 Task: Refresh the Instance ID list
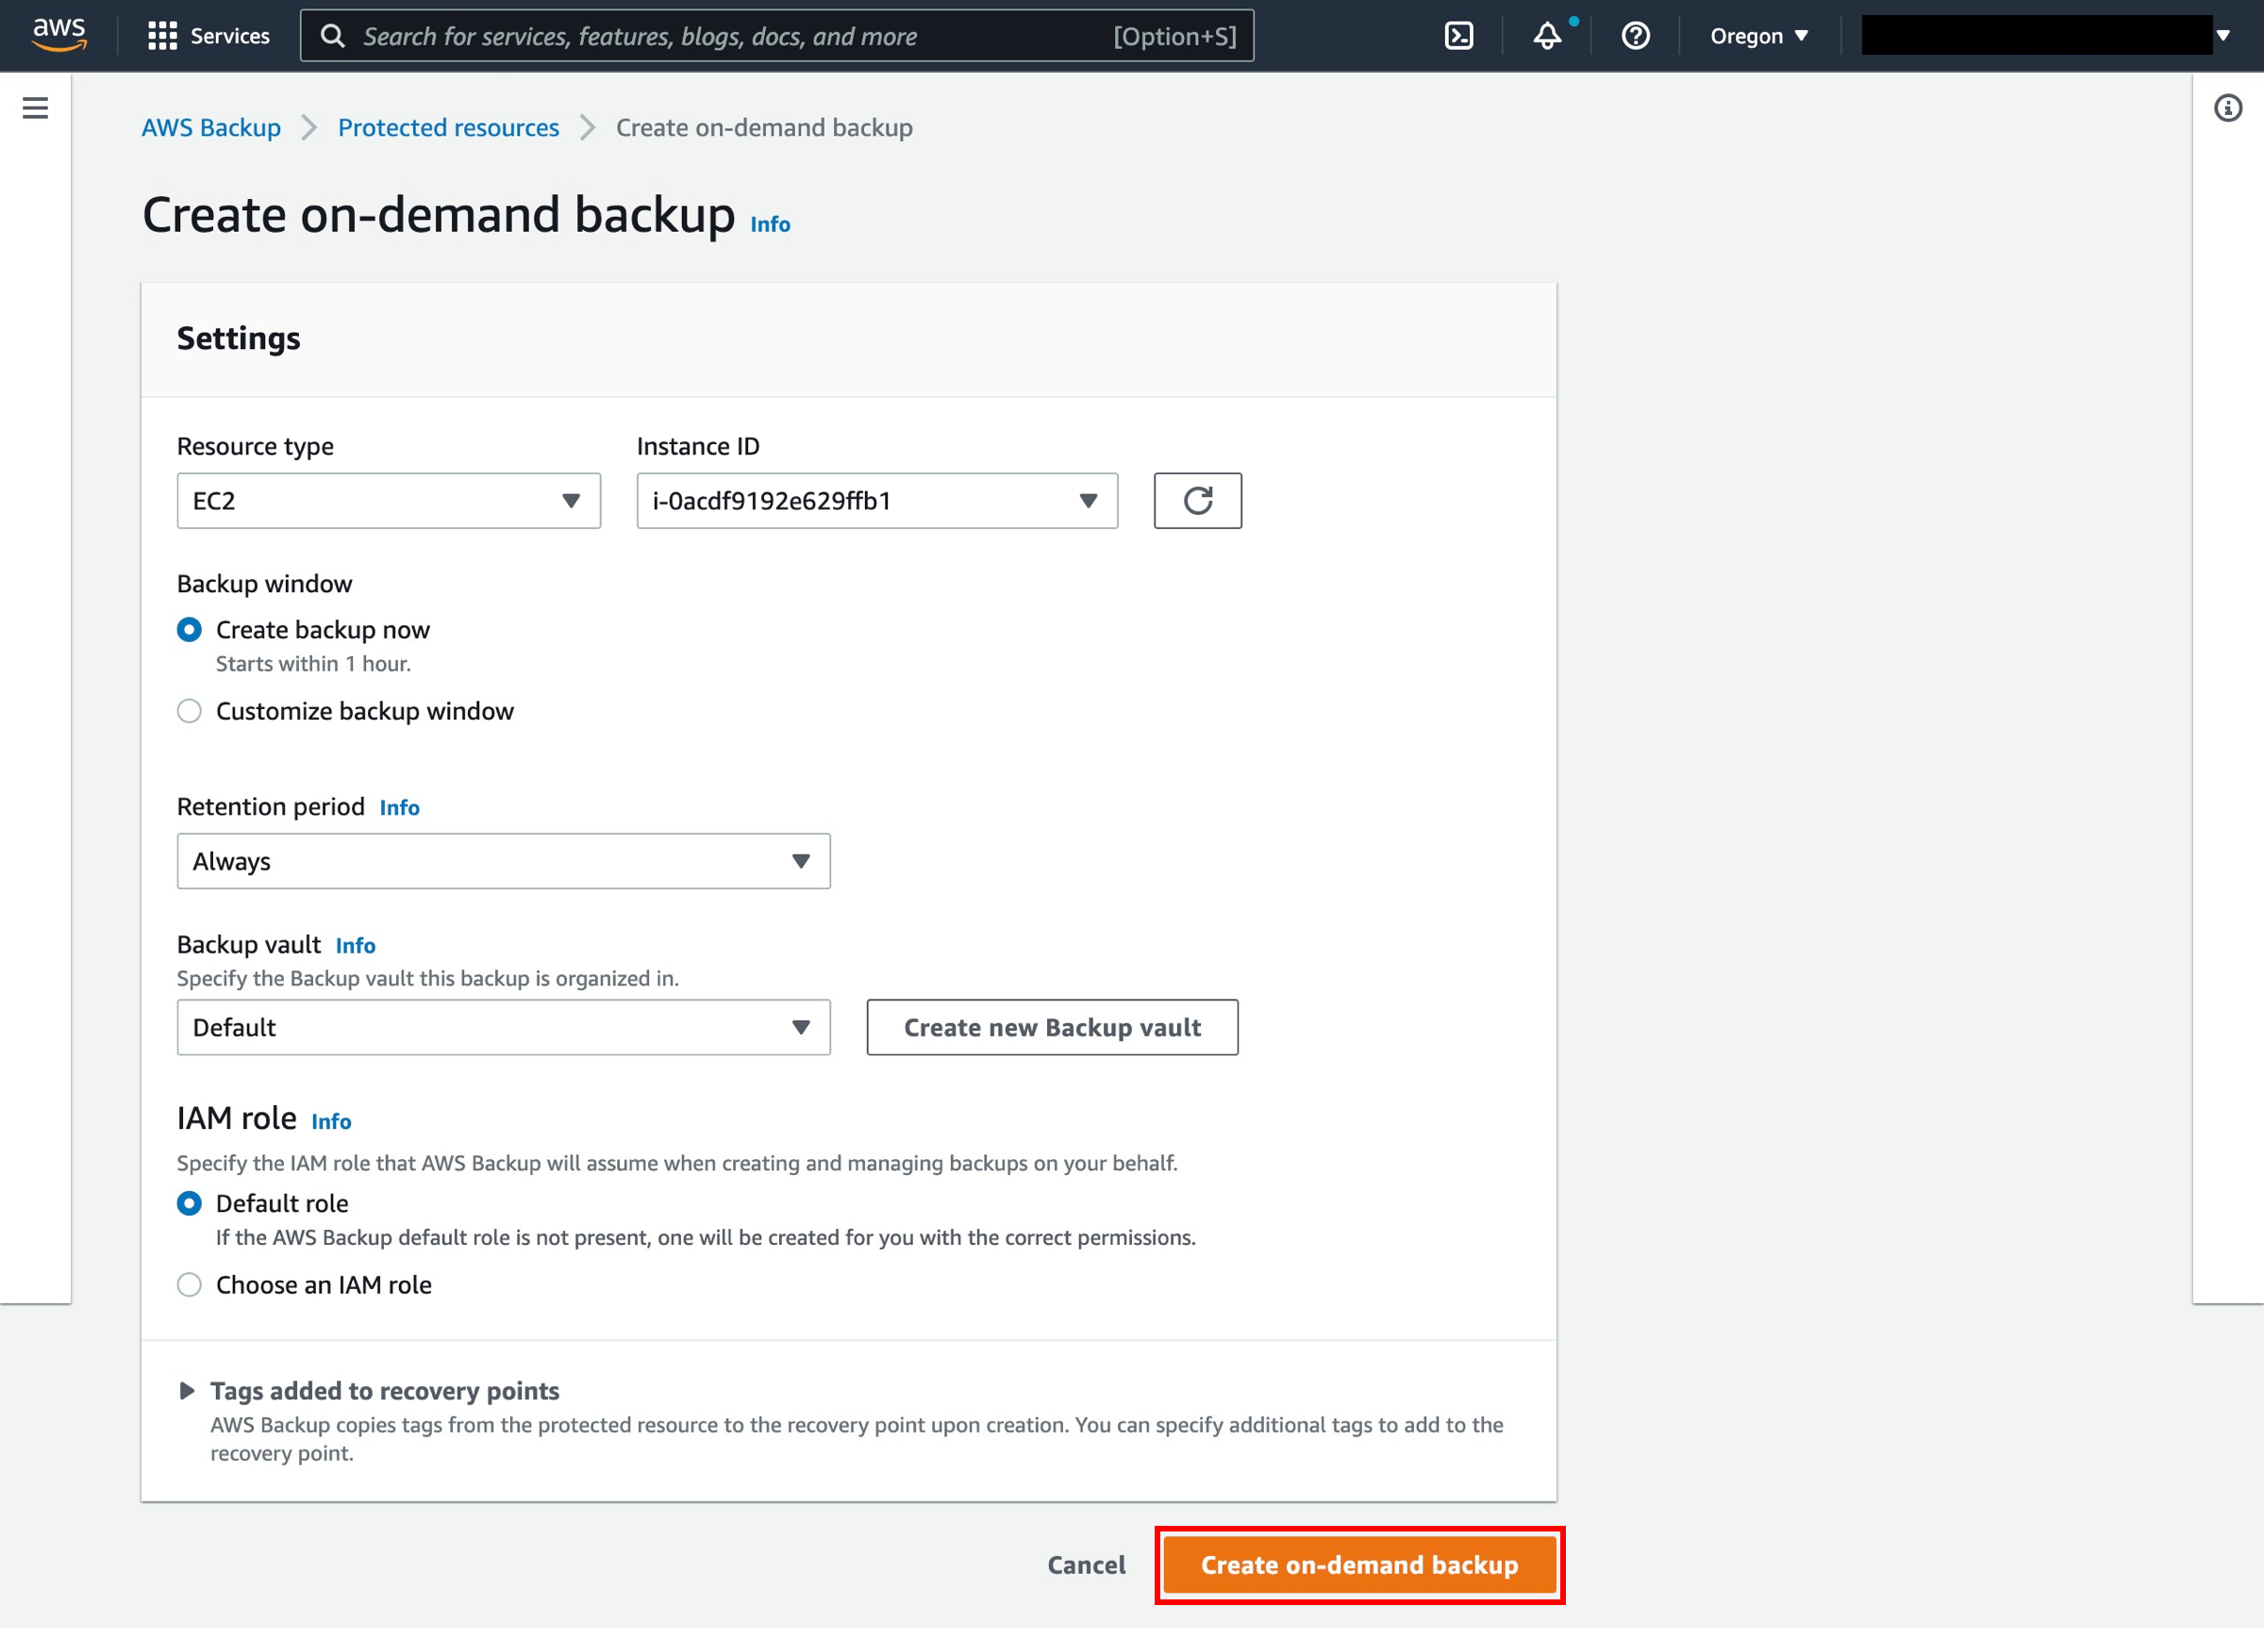(x=1197, y=500)
